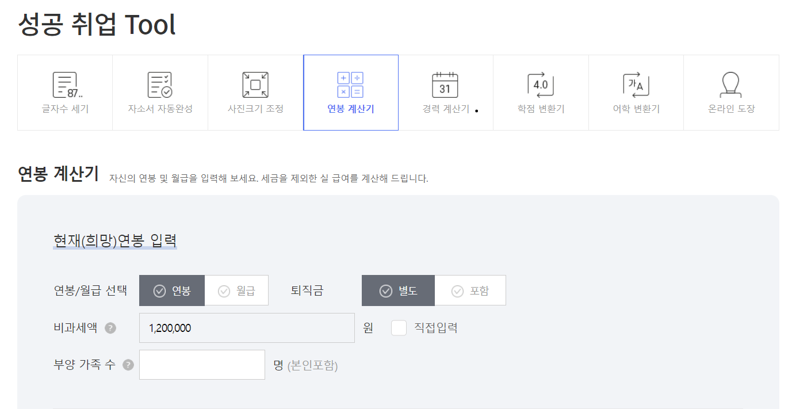The width and height of the screenshot is (792, 409).
Task: Open the 사진크기 조정 photo resize tool
Action: point(255,92)
